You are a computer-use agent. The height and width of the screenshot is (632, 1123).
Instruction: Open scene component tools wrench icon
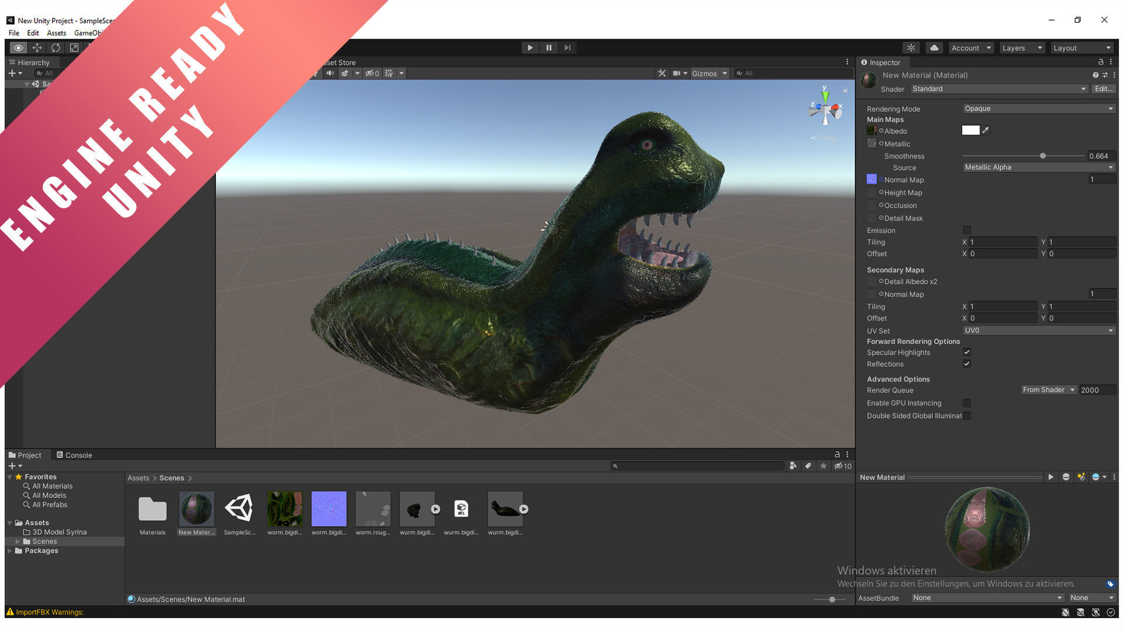point(662,73)
